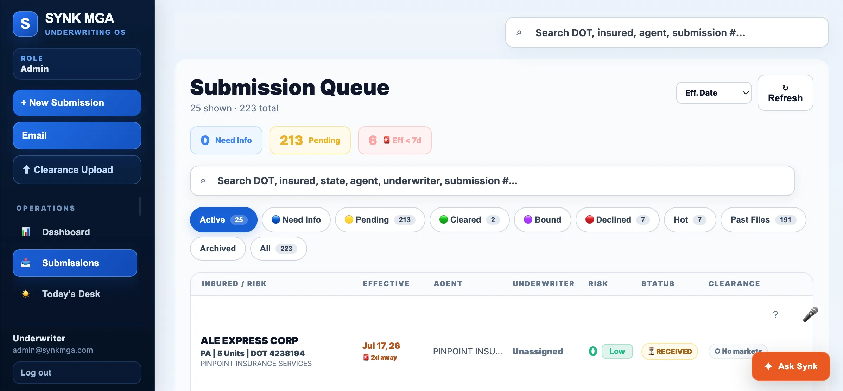
Task: Click the Unassigned underwriter cell
Action: [538, 351]
